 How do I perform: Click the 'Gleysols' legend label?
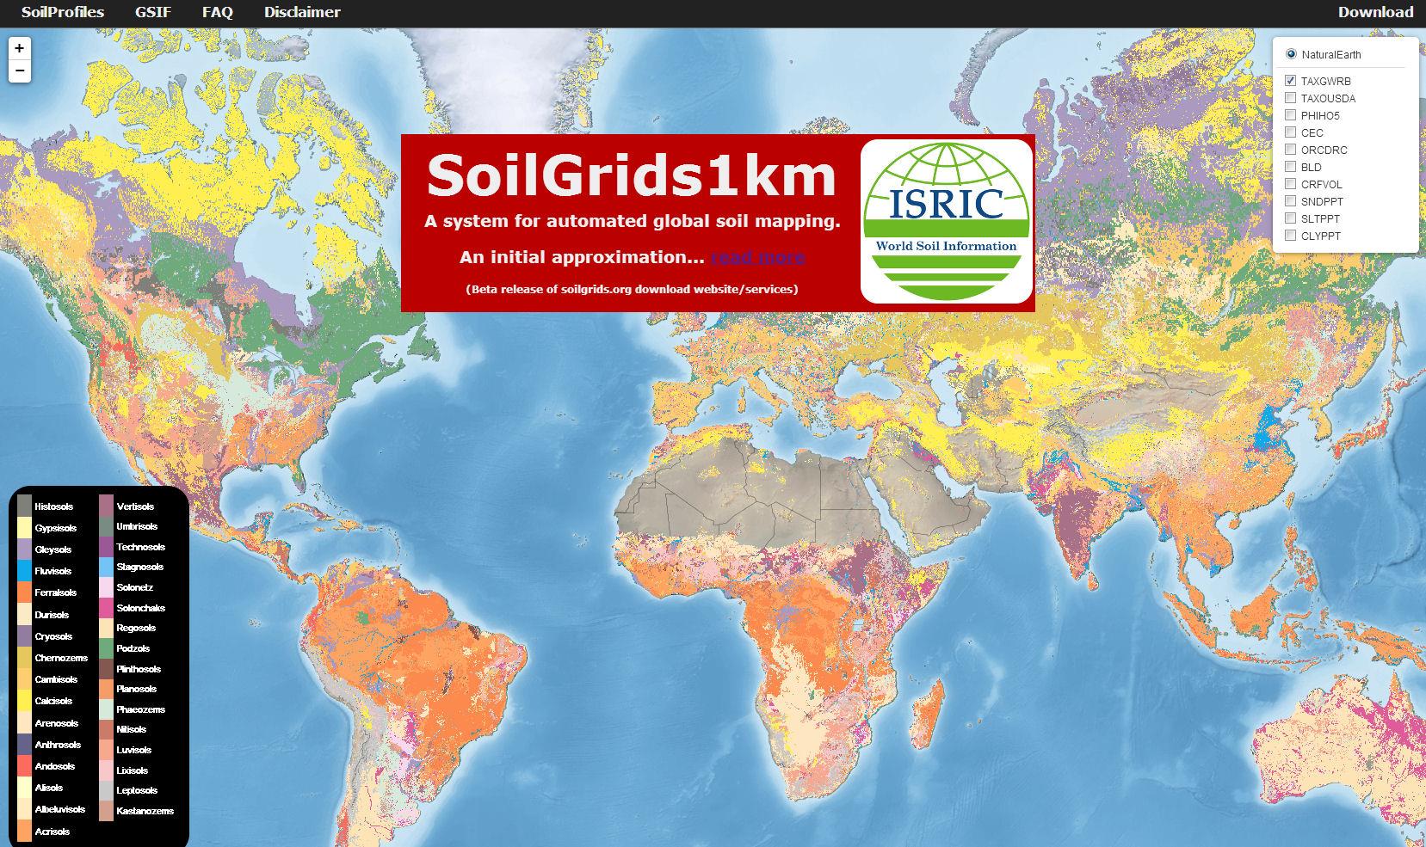(x=53, y=549)
